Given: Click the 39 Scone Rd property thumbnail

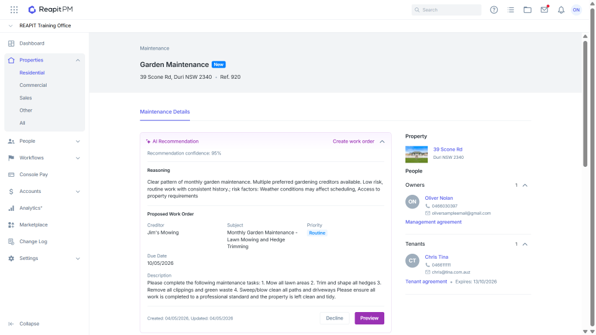Looking at the screenshot, I should point(416,154).
